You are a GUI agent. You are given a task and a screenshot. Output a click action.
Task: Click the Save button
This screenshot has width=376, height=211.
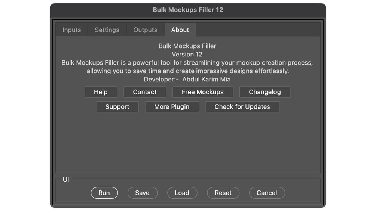coord(142,193)
